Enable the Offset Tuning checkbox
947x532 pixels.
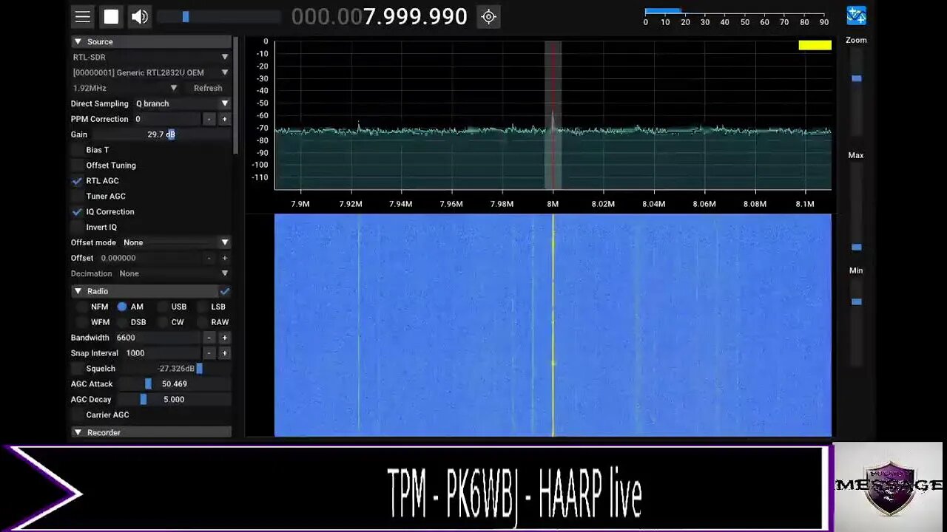tap(77, 166)
